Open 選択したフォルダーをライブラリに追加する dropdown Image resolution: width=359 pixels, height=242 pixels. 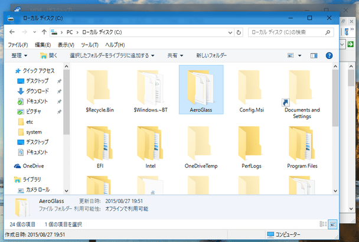tap(112, 55)
